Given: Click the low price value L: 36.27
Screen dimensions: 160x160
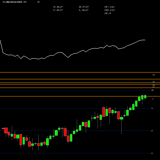Looking at the screenshot, I should (84, 10).
